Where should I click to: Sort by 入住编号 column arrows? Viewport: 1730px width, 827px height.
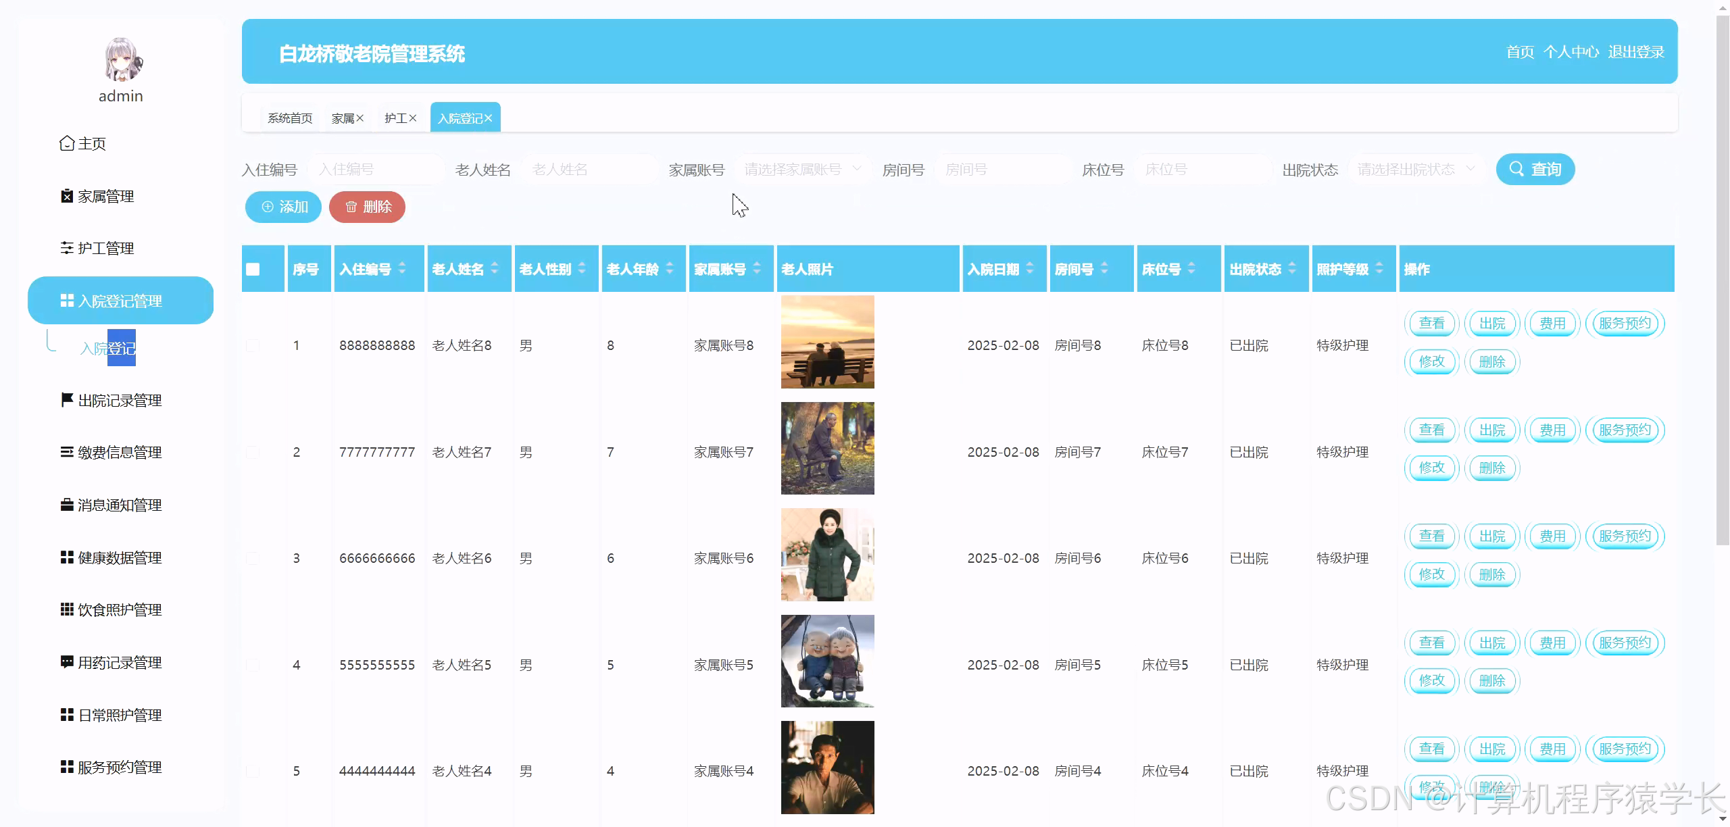tap(402, 268)
